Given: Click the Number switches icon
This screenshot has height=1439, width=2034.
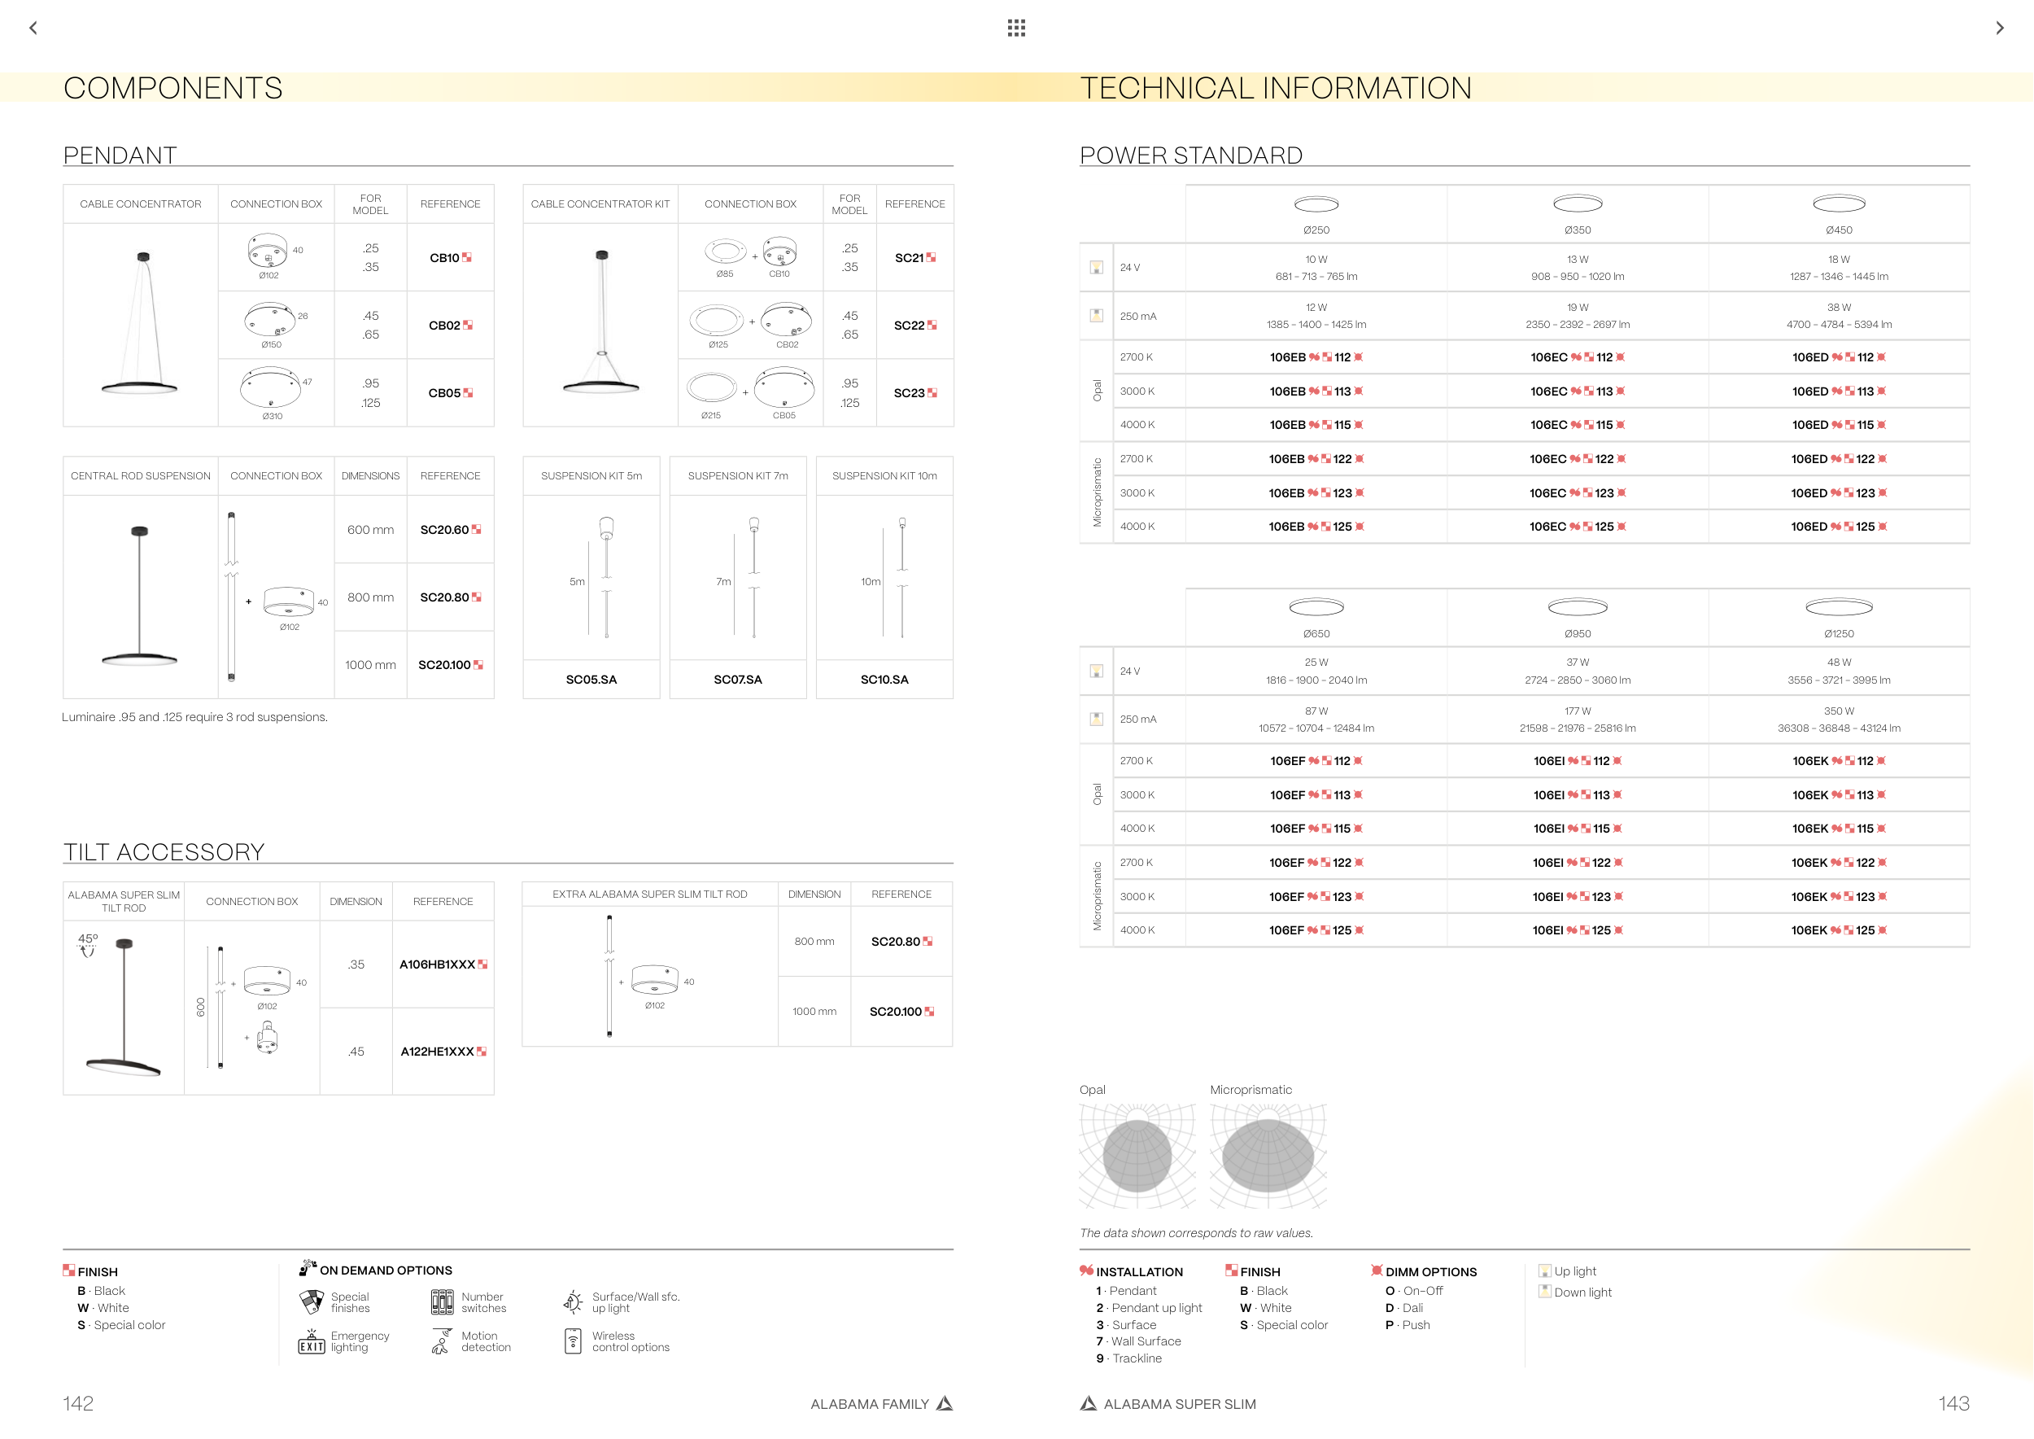Looking at the screenshot, I should [x=442, y=1301].
